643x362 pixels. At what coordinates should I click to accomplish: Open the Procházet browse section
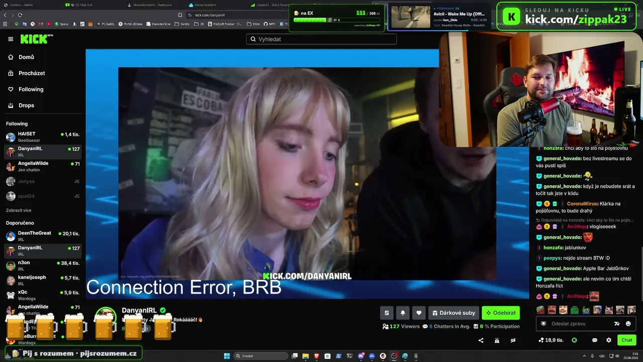point(27,73)
